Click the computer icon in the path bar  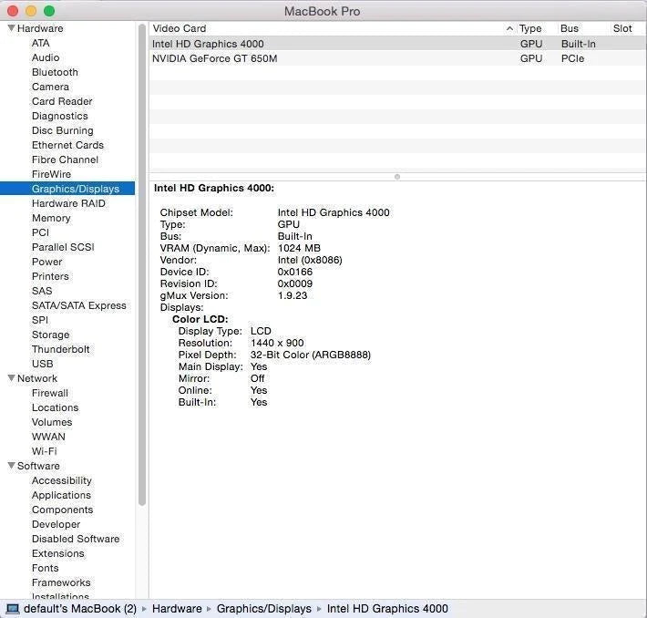[x=13, y=609]
